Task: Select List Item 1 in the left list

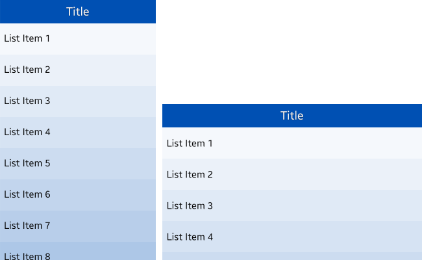Action: click(78, 39)
